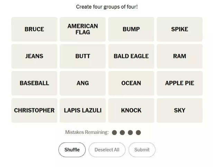Select the BRUCE word tile
This screenshot has width=213, height=167.
pyautogui.click(x=34, y=29)
